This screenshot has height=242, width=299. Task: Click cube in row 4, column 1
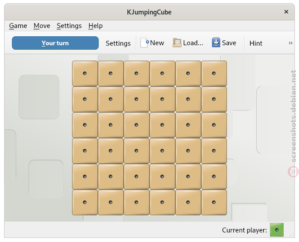[85, 151]
